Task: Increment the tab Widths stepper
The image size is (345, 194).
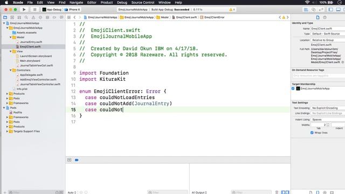Action: (x=328, y=124)
